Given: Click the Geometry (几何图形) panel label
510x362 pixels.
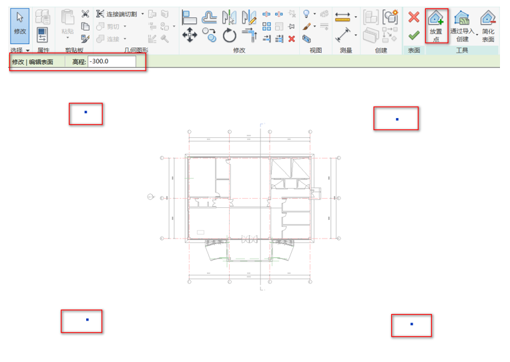Looking at the screenshot, I should [x=136, y=51].
